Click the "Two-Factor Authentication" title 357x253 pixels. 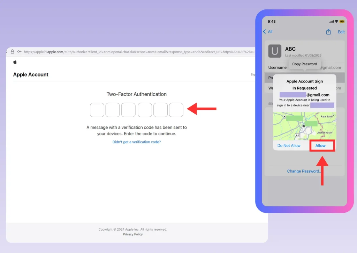pos(137,94)
